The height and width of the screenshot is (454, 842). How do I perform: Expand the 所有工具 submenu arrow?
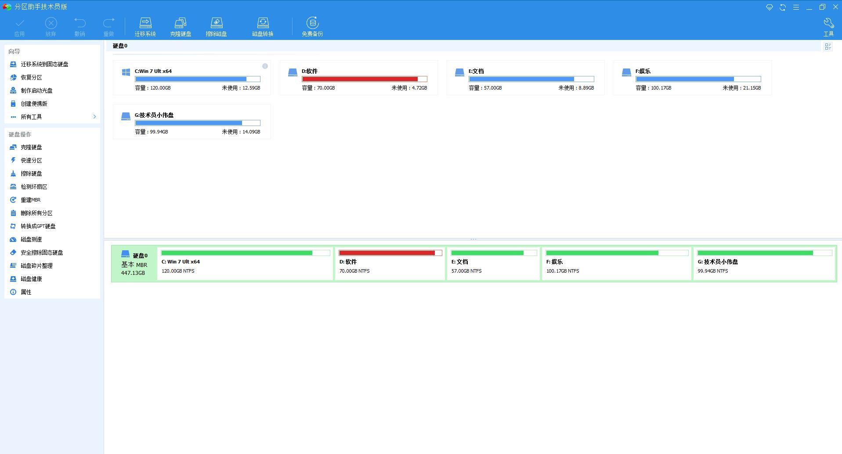[94, 117]
